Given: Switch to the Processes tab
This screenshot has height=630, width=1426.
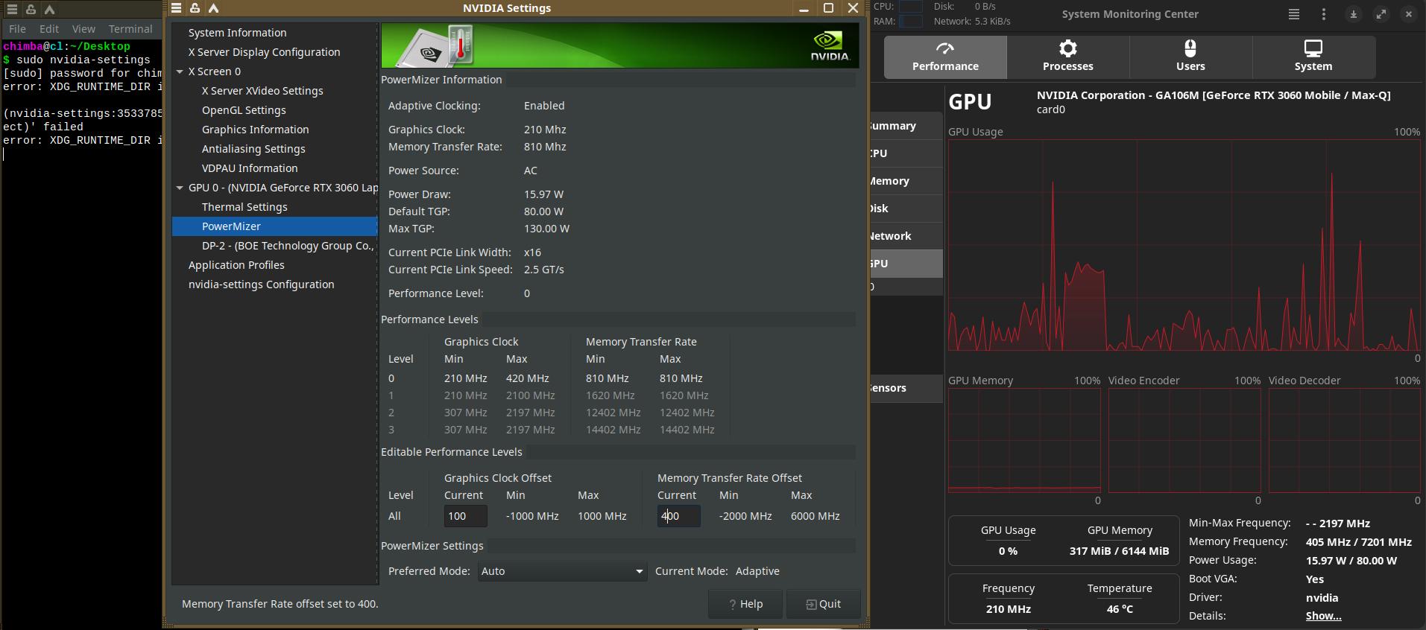Looking at the screenshot, I should point(1068,57).
